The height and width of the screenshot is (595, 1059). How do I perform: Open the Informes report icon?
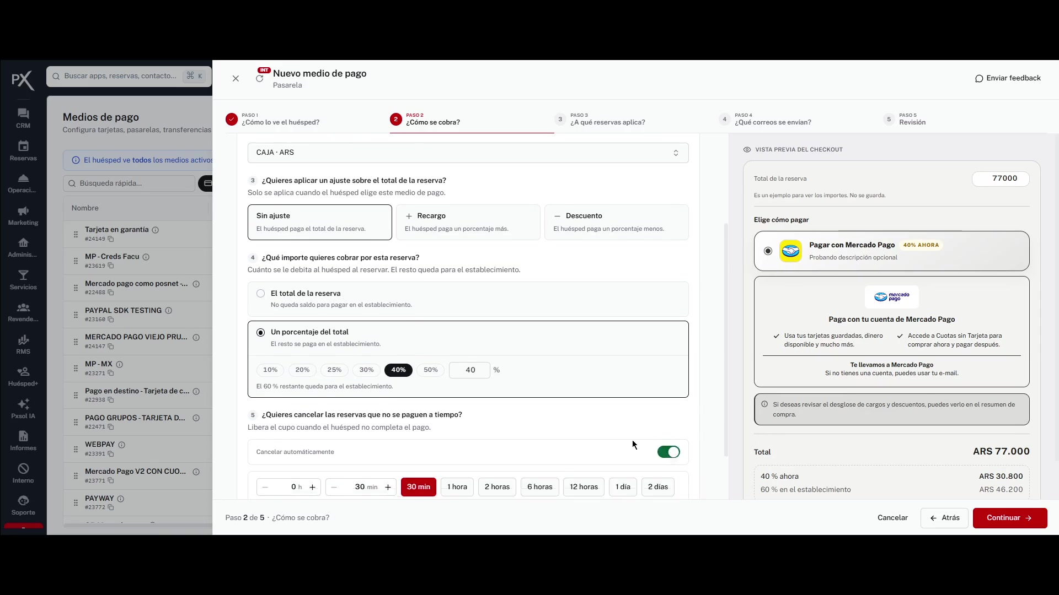(x=23, y=436)
